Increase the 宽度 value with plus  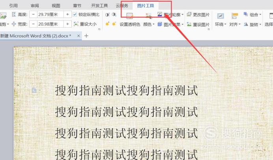[x=67, y=24]
